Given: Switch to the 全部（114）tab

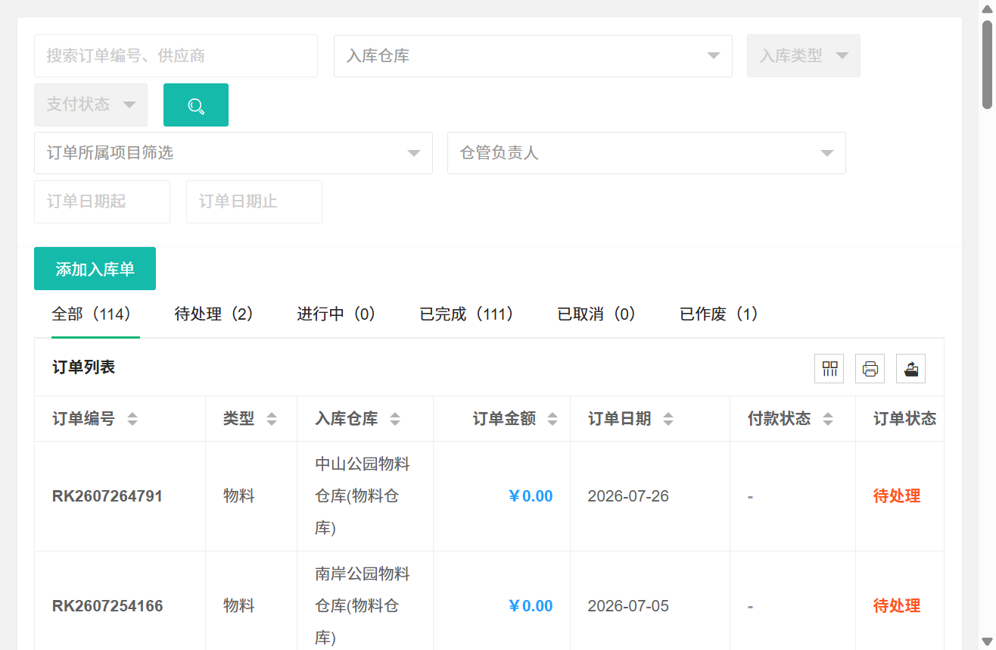Looking at the screenshot, I should pyautogui.click(x=95, y=314).
